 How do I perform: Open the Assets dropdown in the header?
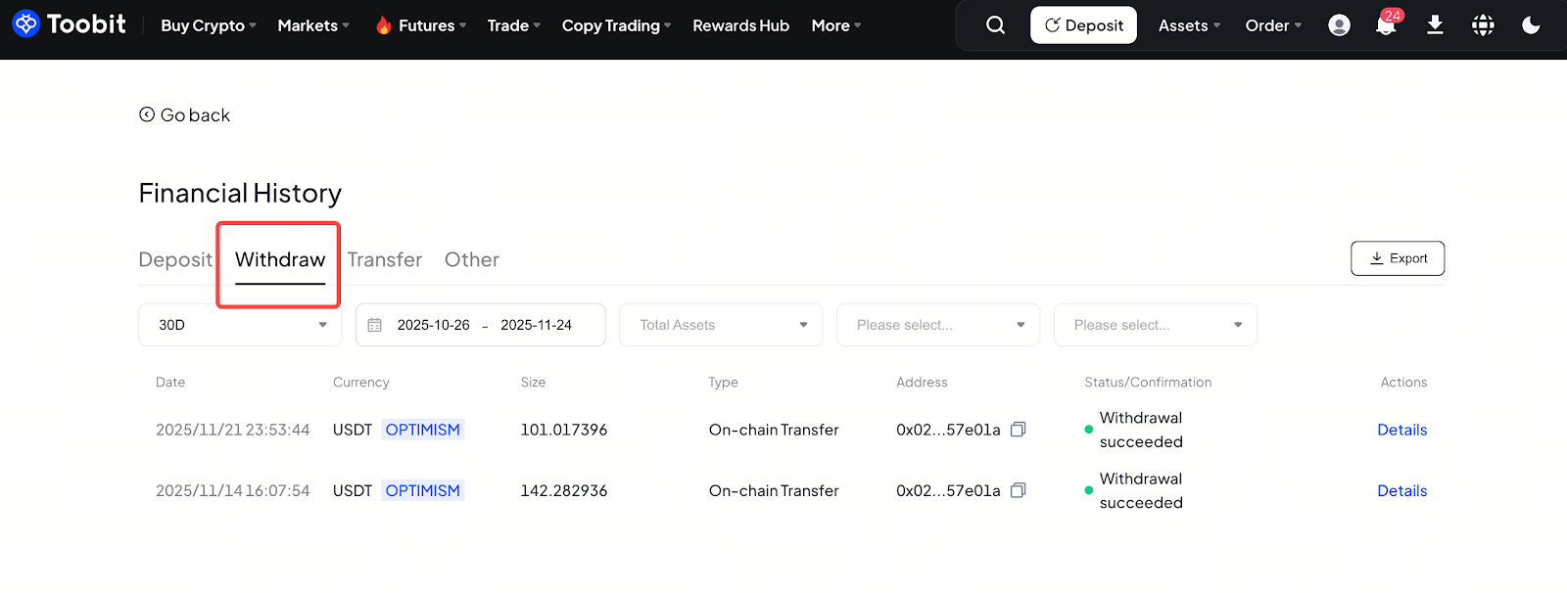tap(1189, 25)
